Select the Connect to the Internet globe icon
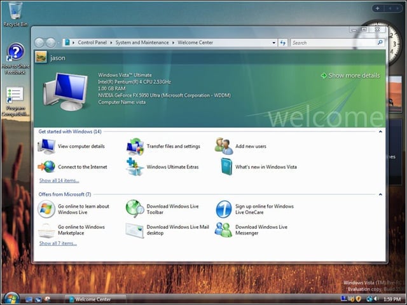This screenshot has height=305, width=407. point(46,166)
